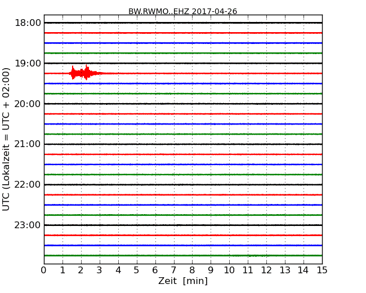Click the 5 tick on the minute axis
This screenshot has width=366, height=293.
137,270
